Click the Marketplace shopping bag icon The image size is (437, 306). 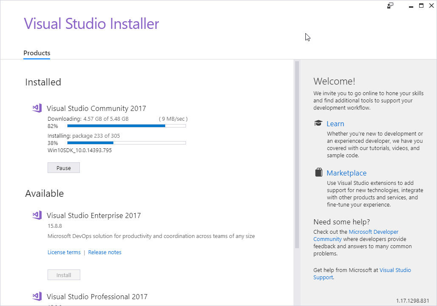(x=319, y=173)
